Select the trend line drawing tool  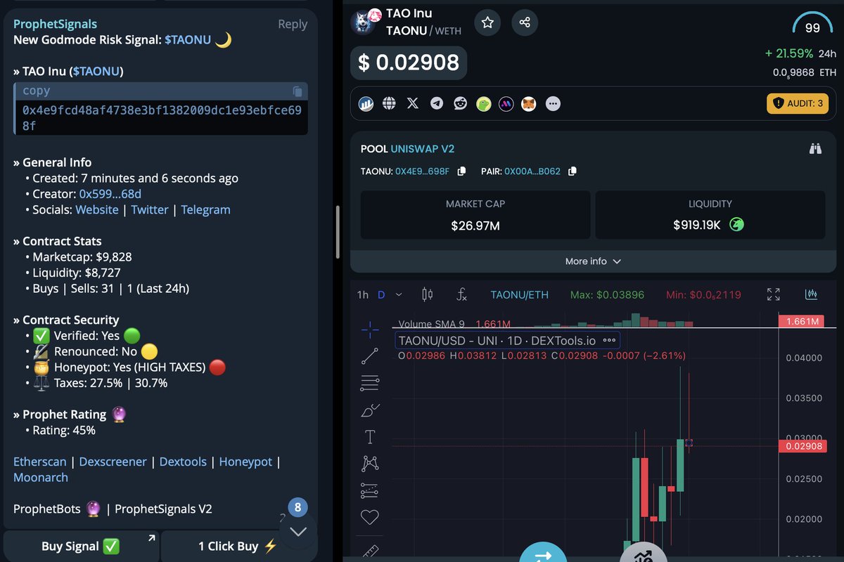370,356
